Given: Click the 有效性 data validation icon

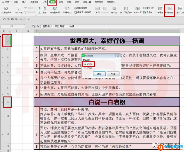Looking at the screenshot, I should (x=114, y=9).
